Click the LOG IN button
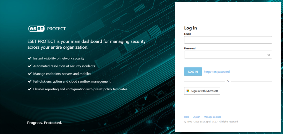 (x=193, y=72)
